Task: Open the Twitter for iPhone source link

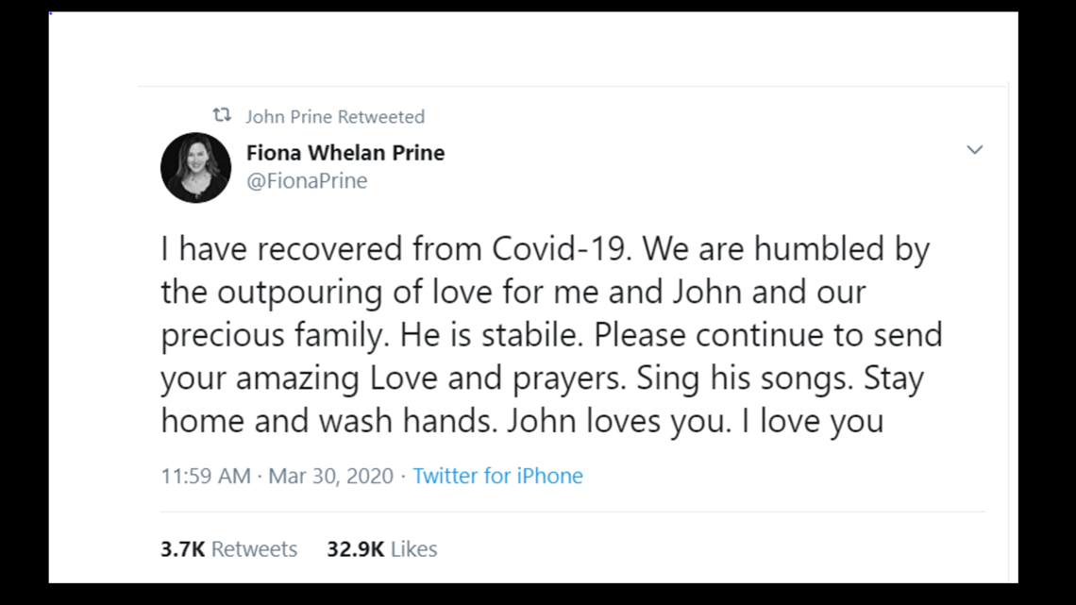Action: point(497,476)
